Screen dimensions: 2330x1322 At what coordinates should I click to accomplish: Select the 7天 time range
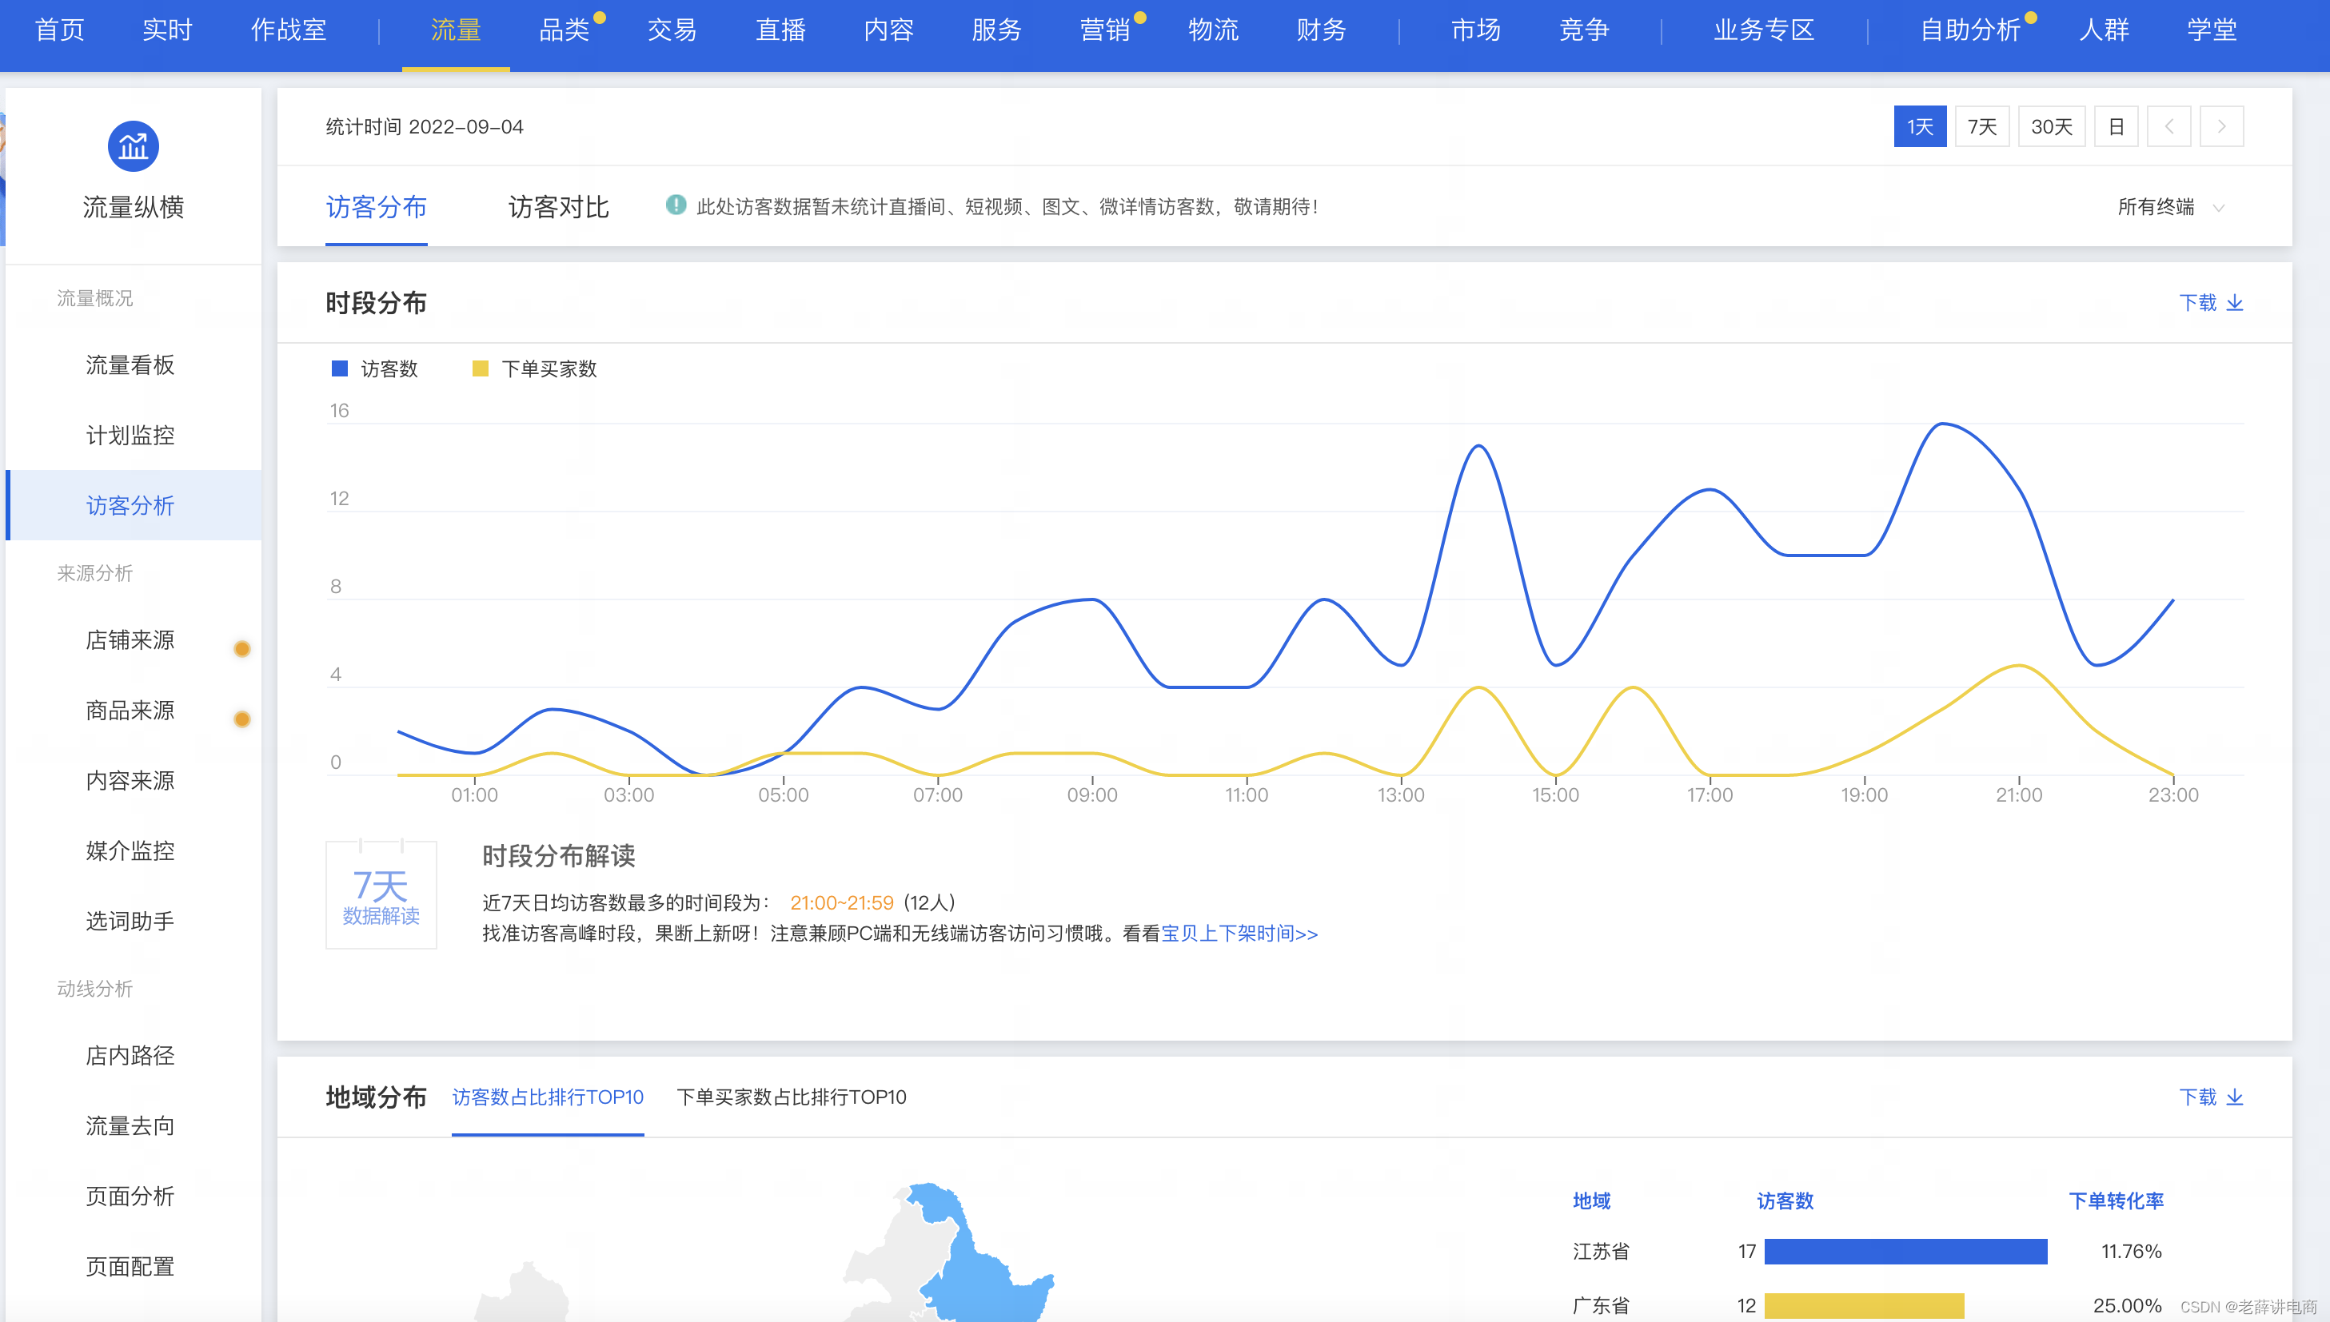(x=1981, y=126)
